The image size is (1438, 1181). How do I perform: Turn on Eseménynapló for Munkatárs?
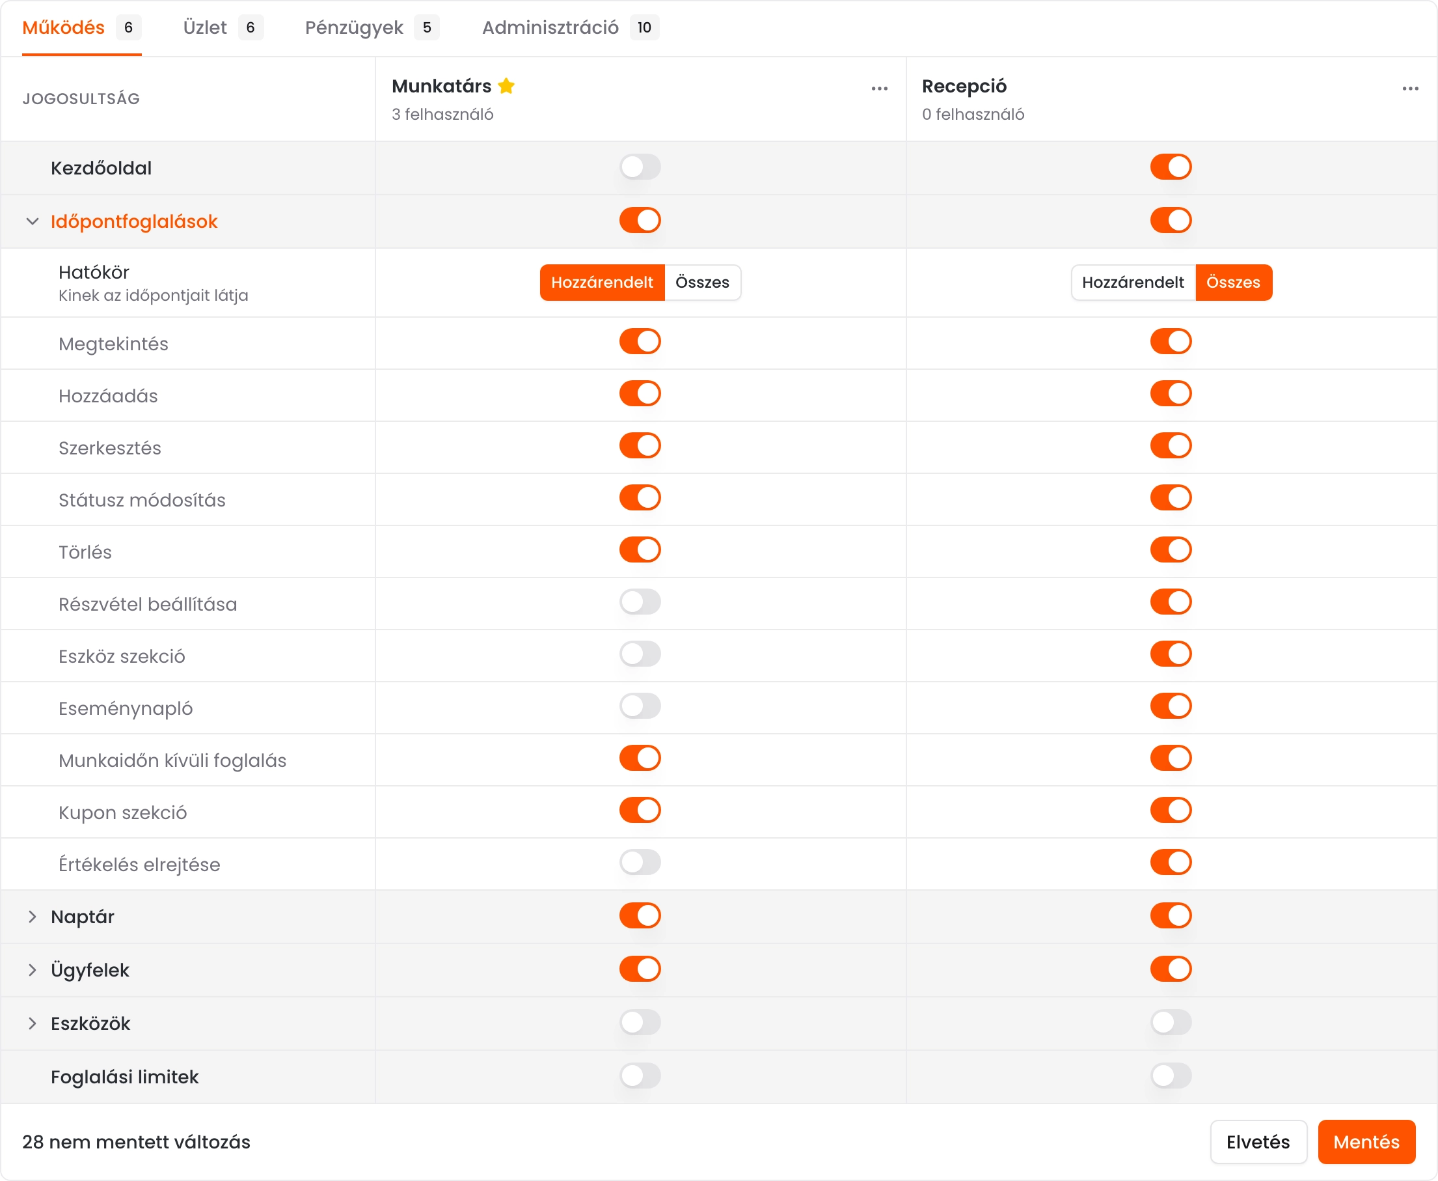click(x=640, y=706)
